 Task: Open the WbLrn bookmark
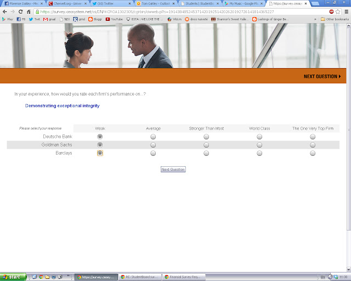(x=174, y=19)
